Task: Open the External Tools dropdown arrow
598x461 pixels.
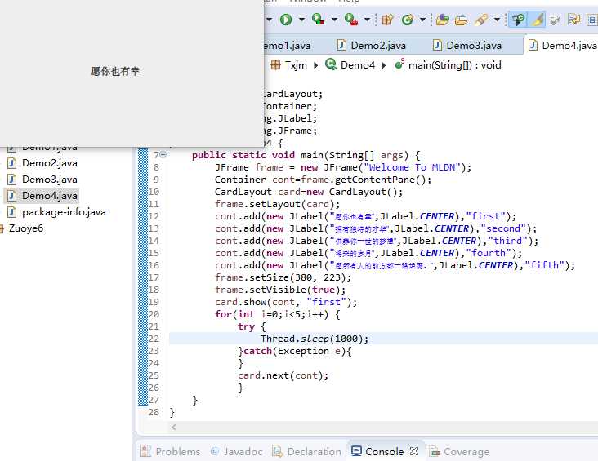Action: [x=367, y=19]
